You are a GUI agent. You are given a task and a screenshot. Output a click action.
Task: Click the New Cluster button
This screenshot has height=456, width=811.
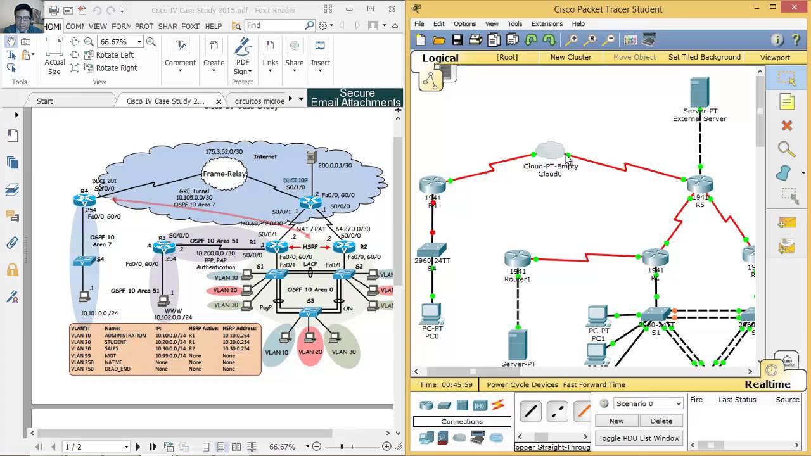pos(571,57)
